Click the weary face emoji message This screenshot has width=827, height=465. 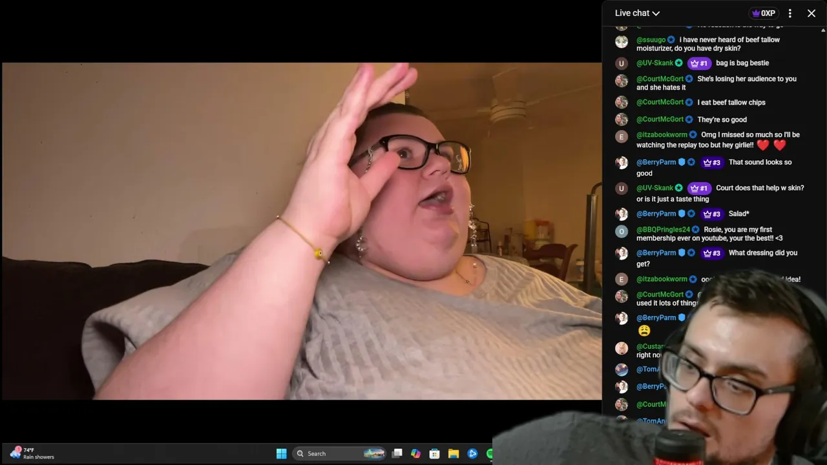(x=644, y=331)
